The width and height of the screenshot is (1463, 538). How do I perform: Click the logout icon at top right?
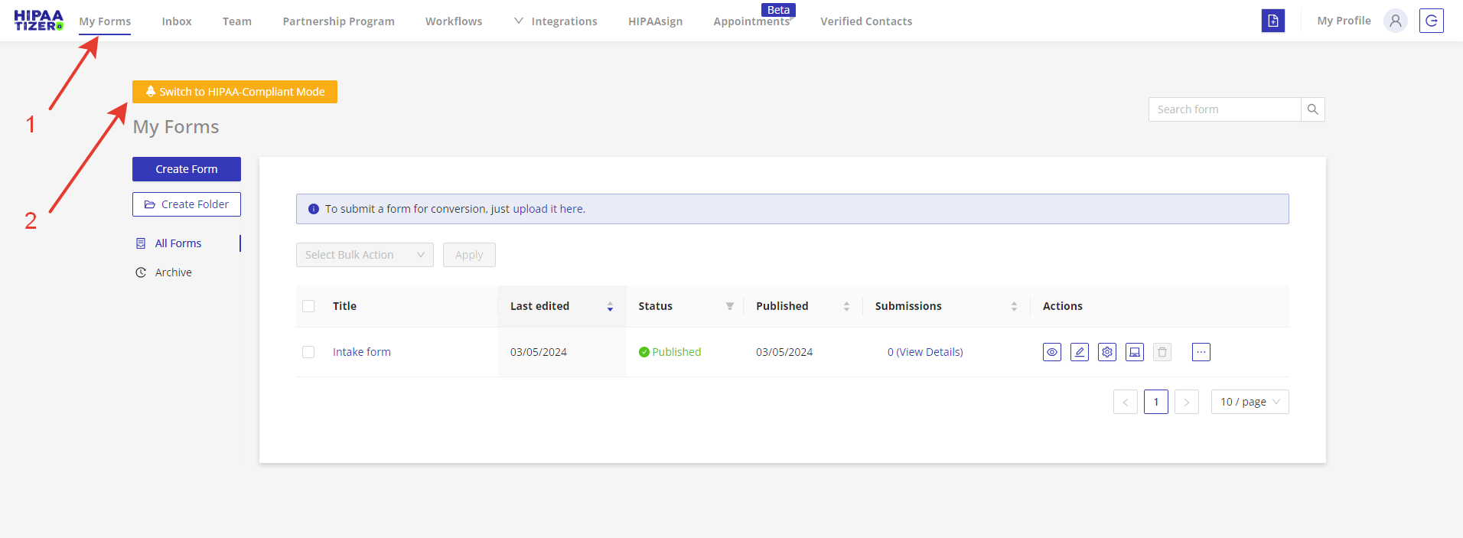coord(1432,21)
